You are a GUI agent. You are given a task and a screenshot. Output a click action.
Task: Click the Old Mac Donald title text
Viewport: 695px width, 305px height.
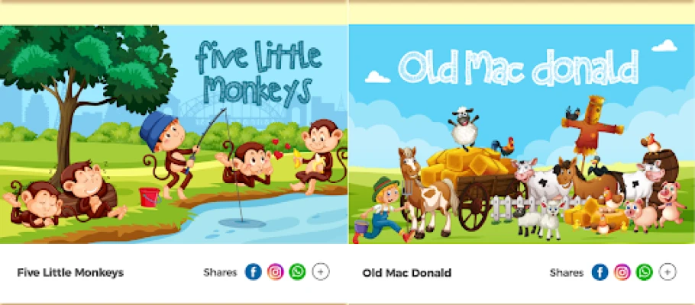click(x=407, y=273)
